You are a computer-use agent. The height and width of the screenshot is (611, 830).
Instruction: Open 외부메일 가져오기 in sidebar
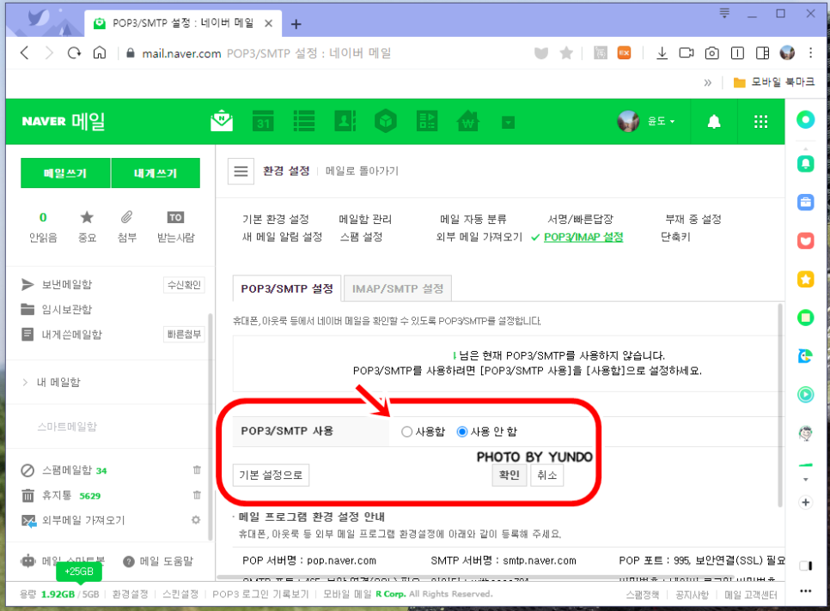[x=83, y=520]
